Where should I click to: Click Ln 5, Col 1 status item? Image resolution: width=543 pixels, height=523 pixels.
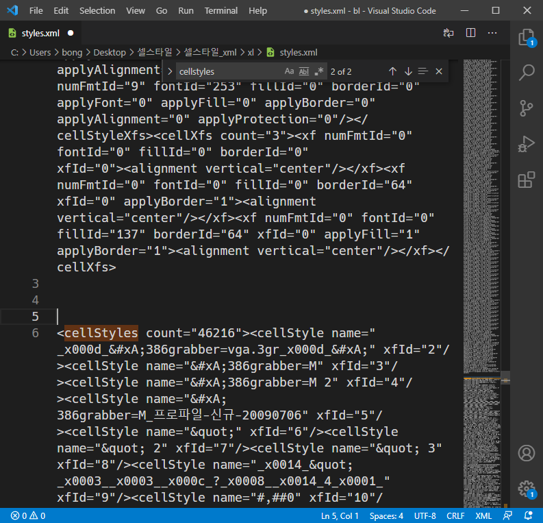pos(340,515)
